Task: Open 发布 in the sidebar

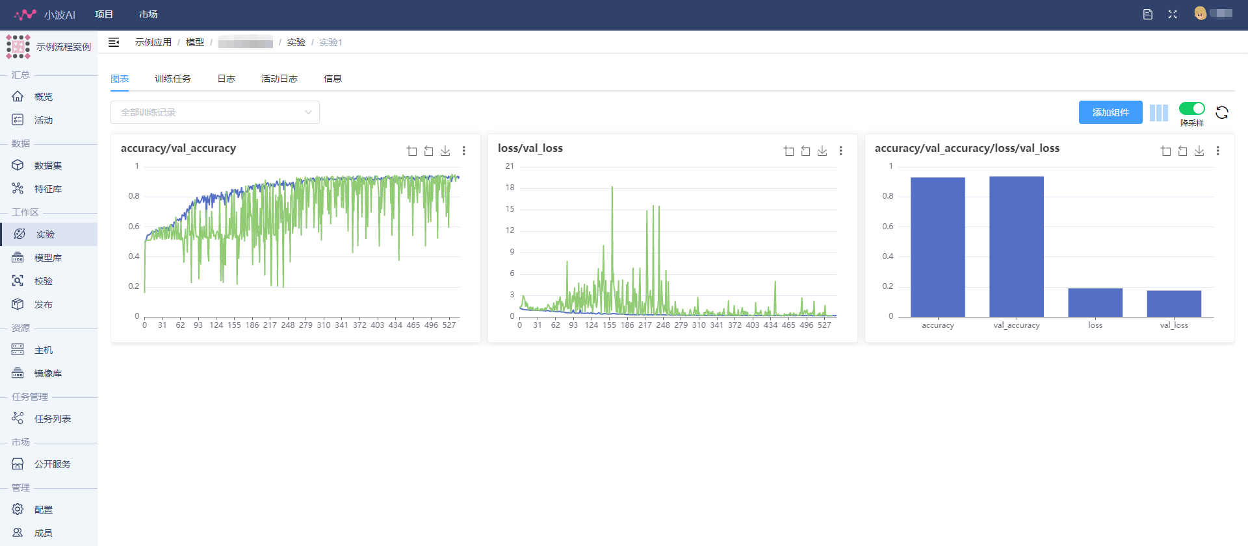Action: point(49,304)
